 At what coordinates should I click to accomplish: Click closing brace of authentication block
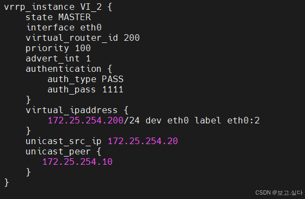[28, 100]
